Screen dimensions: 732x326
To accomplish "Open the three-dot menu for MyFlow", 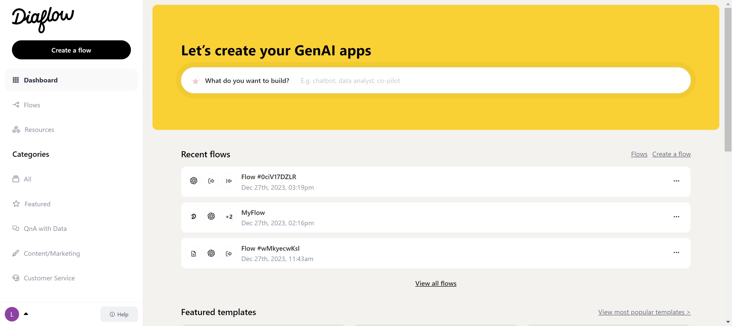I will tap(676, 216).
